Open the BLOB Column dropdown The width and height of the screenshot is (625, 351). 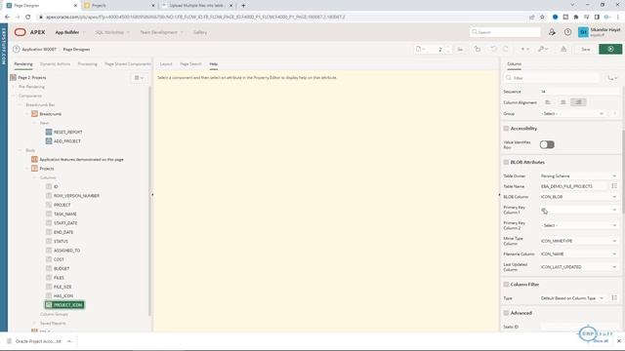579,197
